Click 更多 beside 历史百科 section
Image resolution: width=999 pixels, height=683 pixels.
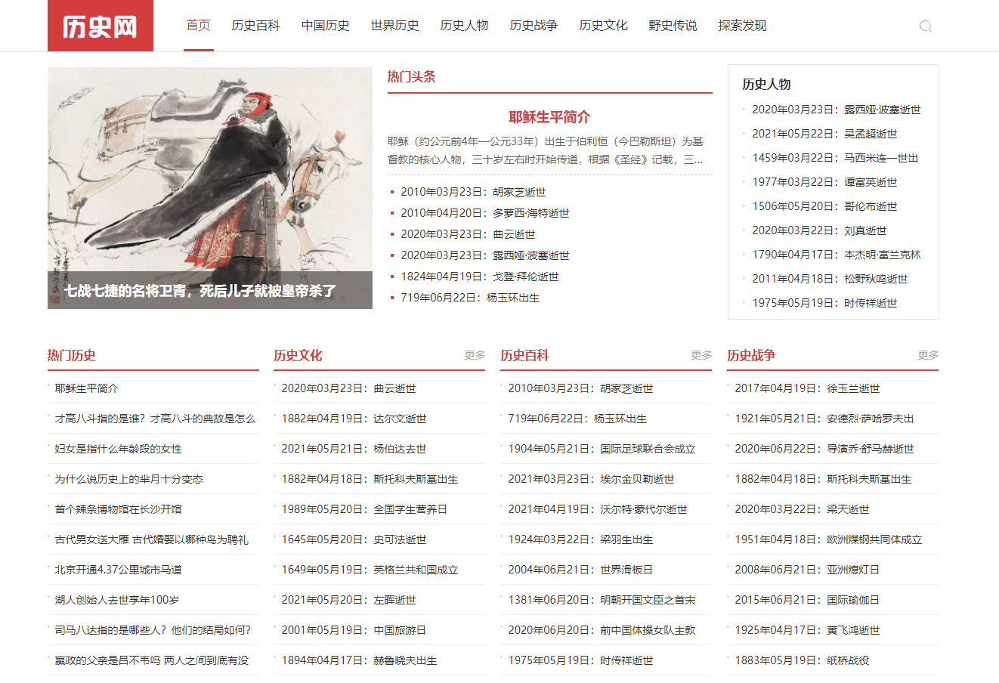coord(701,355)
